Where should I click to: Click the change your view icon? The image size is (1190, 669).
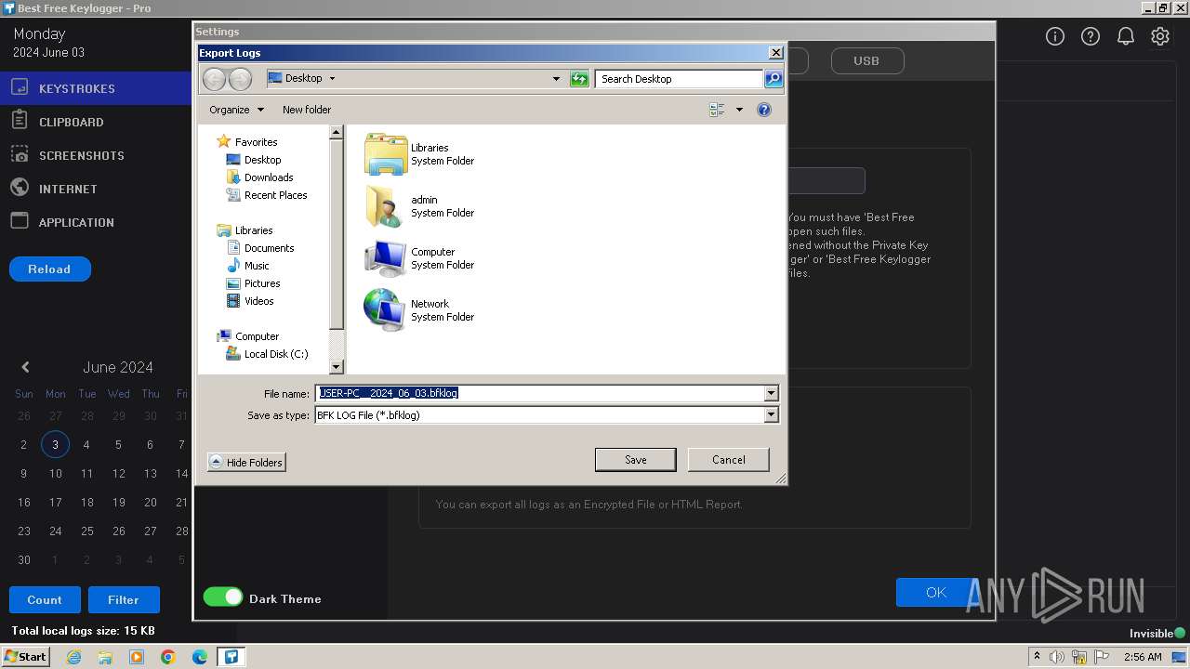717,110
